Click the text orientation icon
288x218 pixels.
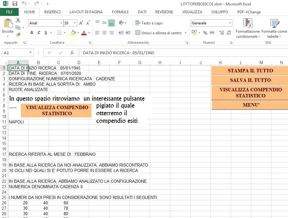tap(121, 23)
